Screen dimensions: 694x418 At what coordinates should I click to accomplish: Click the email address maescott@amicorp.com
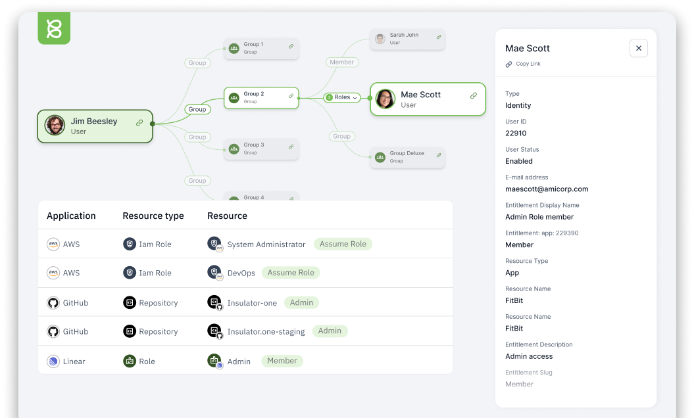point(547,189)
